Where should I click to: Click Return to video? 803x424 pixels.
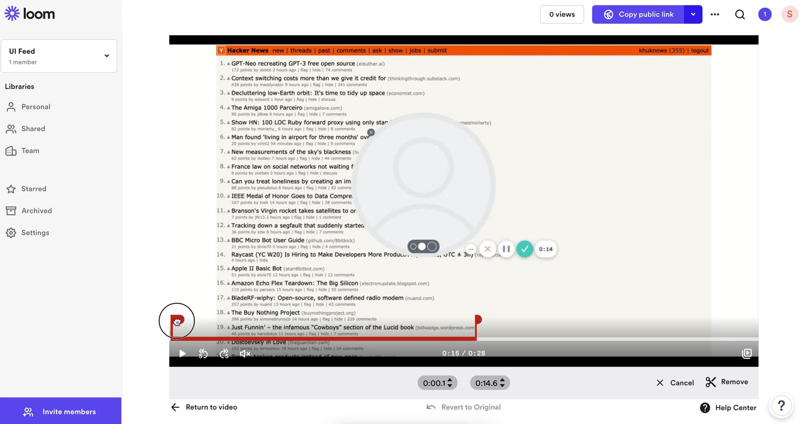(x=204, y=408)
